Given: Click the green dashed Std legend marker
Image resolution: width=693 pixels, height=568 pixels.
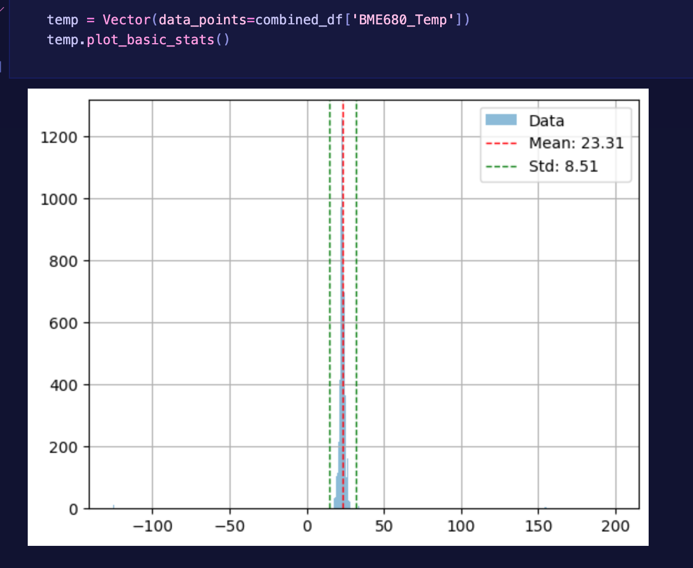Looking at the screenshot, I should (x=501, y=167).
